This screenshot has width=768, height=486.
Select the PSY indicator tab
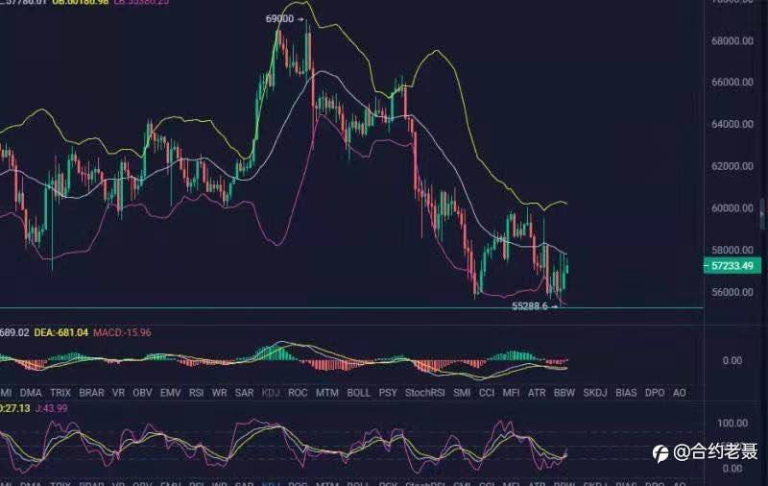tap(388, 393)
